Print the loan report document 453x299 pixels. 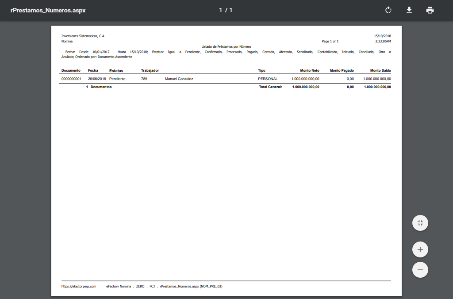(x=430, y=10)
